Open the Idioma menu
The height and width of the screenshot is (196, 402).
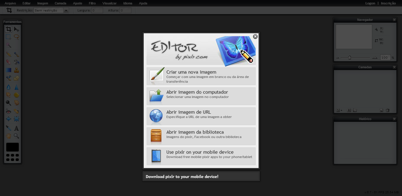[x=128, y=3]
